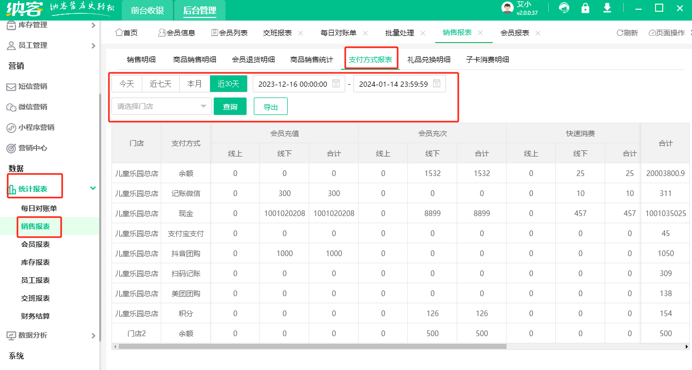Click the lock screen icon
This screenshot has height=370, width=692.
pyautogui.click(x=585, y=8)
